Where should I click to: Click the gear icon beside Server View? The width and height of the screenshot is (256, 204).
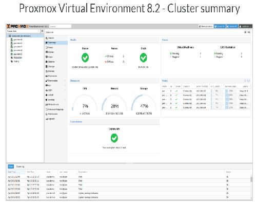(x=42, y=31)
